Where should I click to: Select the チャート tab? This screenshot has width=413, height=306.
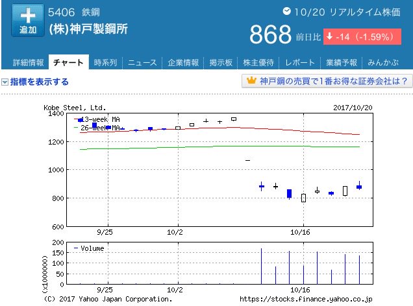(x=68, y=62)
